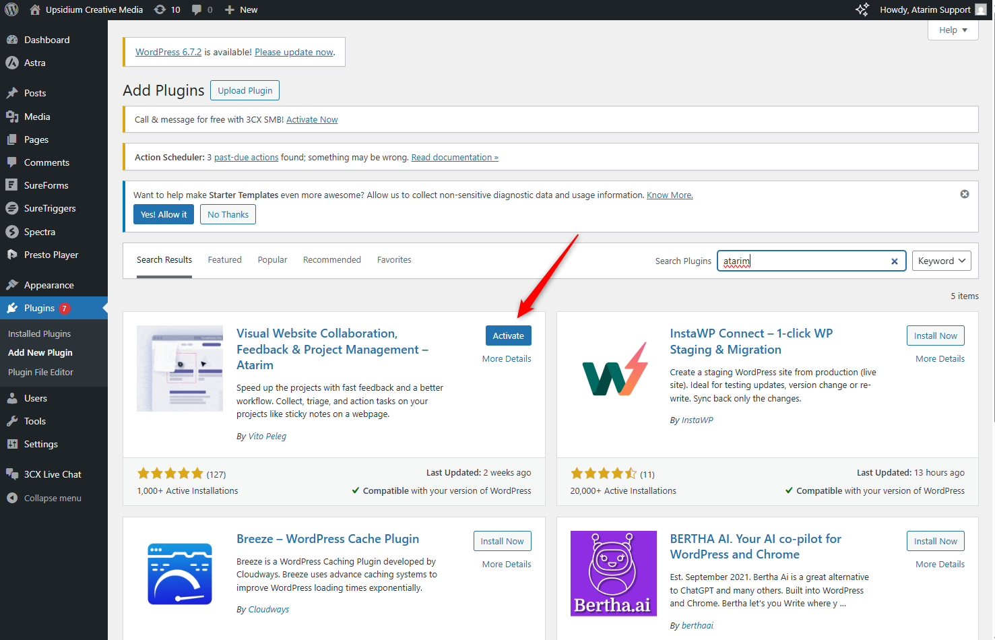Open the updates icon showing 10

tap(160, 9)
